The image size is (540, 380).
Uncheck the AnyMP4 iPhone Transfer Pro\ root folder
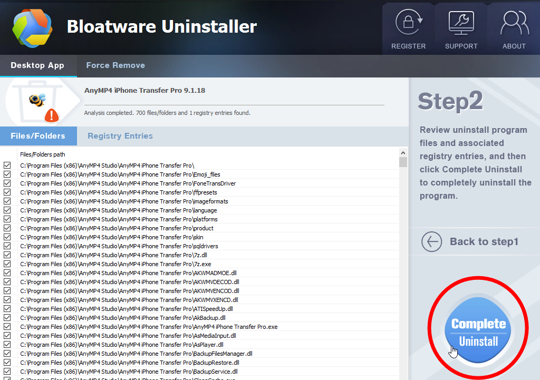(7, 165)
